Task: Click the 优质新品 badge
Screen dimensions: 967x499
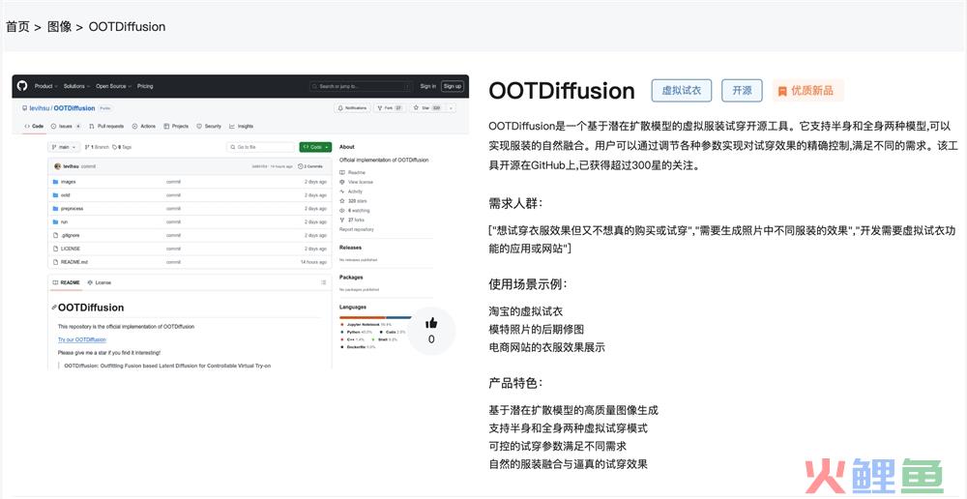Action: click(807, 91)
